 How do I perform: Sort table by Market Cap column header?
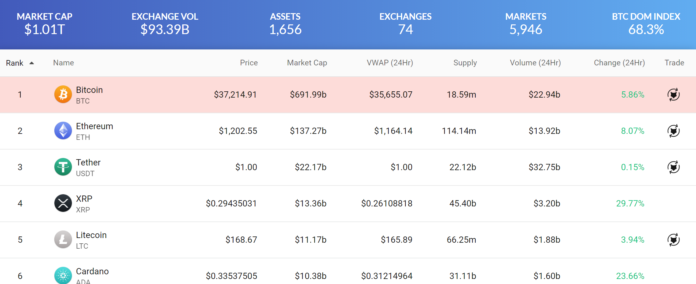tap(307, 63)
